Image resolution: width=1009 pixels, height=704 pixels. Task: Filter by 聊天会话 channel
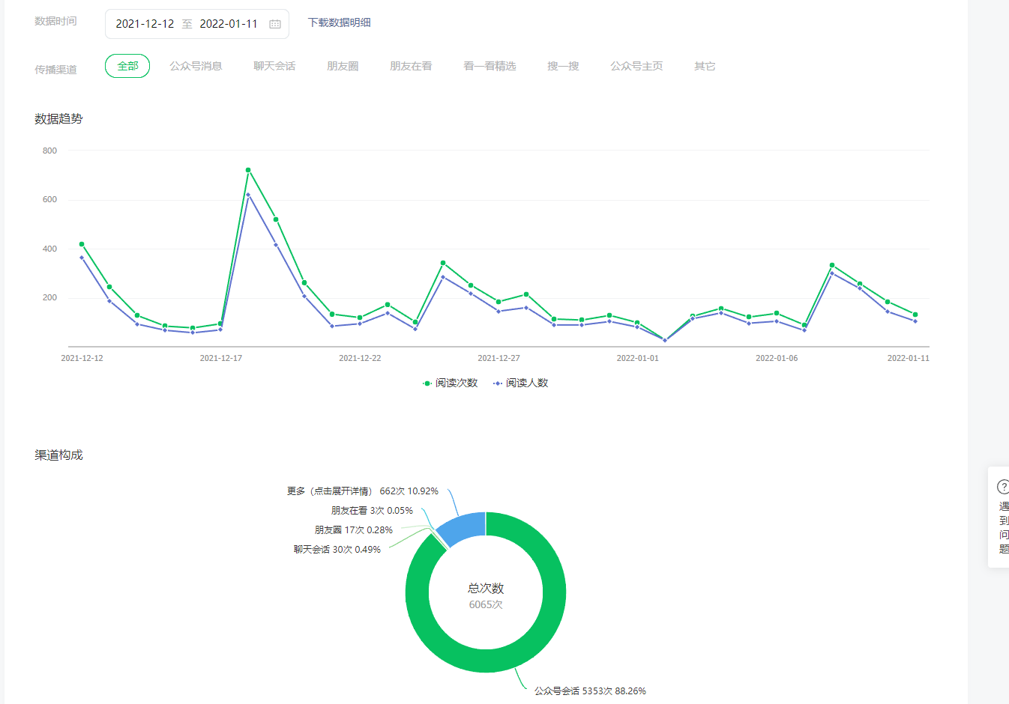[x=274, y=66]
